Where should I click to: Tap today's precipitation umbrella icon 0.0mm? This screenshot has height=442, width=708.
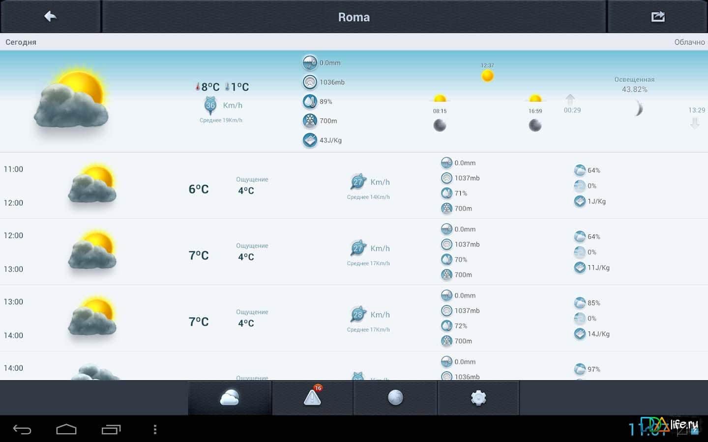(x=310, y=63)
